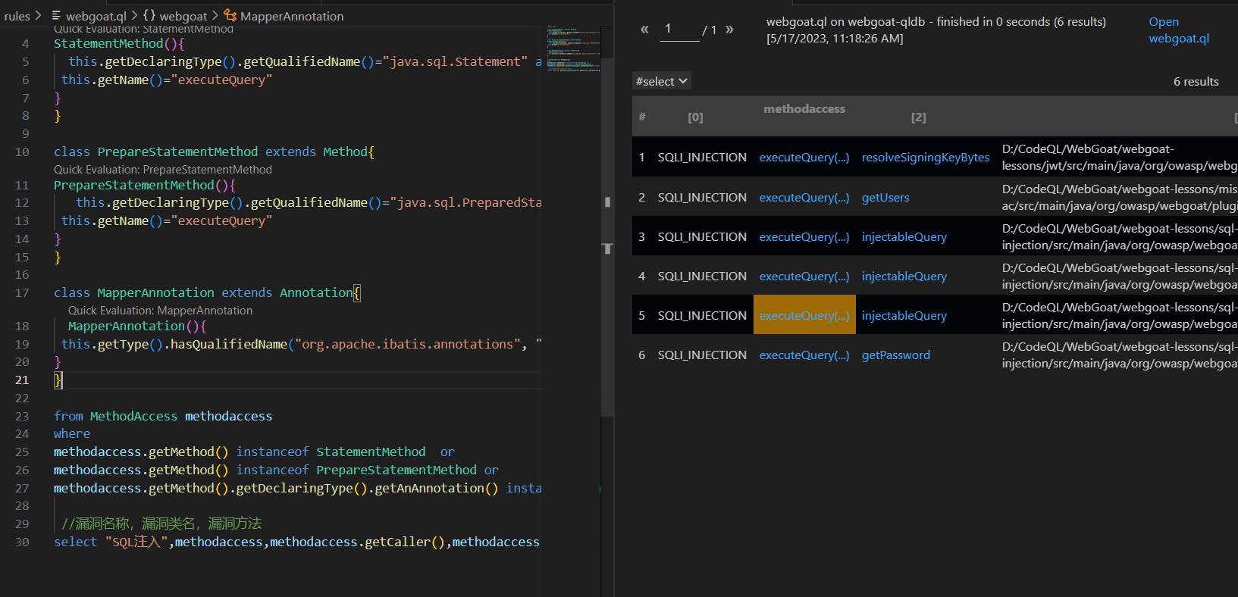Edit the results page number field

coord(679,30)
